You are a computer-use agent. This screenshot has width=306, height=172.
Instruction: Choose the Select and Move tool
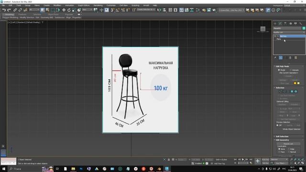click(x=64, y=10)
